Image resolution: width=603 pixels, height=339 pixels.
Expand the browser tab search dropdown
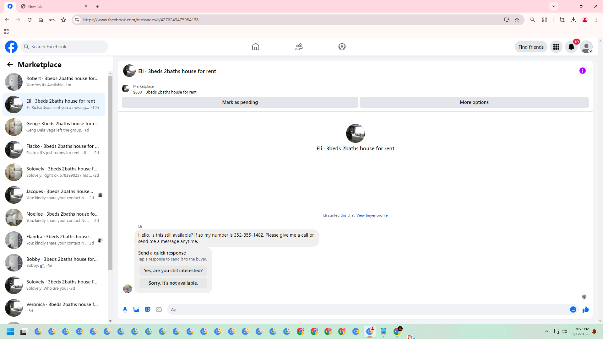click(554, 6)
